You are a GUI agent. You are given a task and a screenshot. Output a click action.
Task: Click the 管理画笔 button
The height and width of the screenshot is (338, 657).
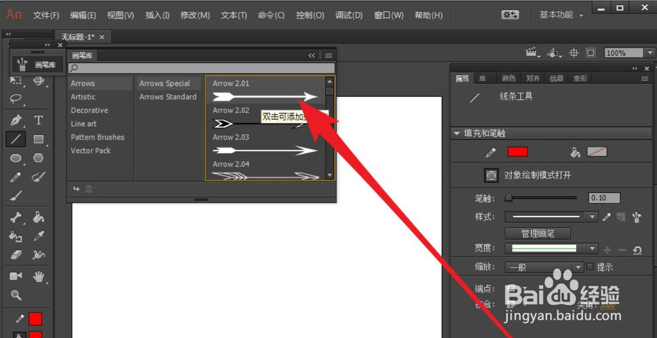click(537, 233)
